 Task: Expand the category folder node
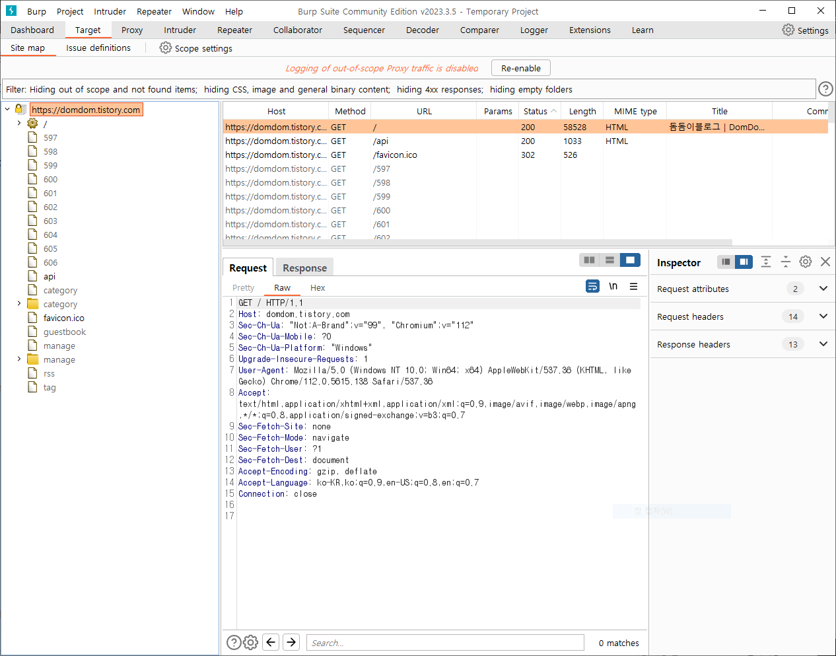pos(19,304)
